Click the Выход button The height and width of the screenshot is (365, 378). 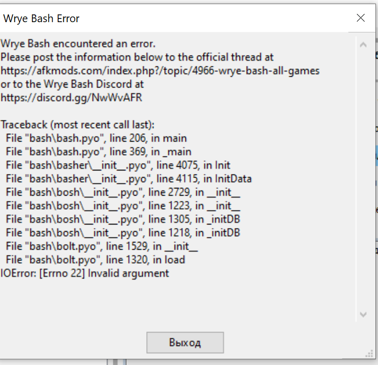(185, 342)
